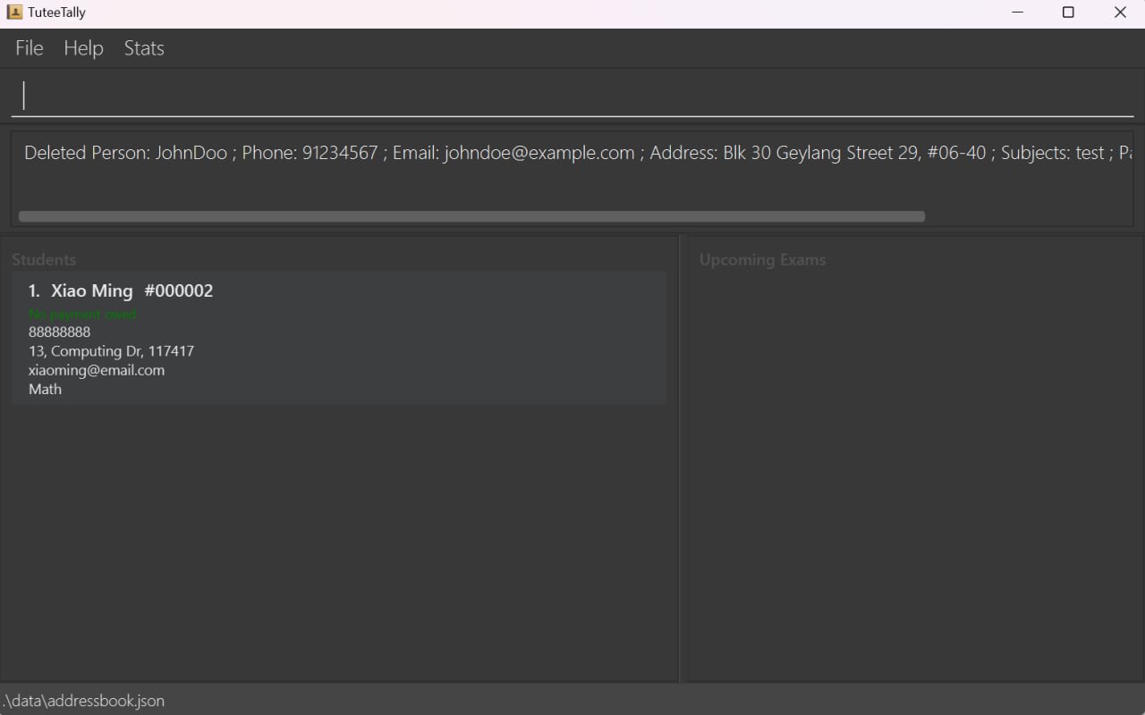Click the Students panel header

point(44,260)
